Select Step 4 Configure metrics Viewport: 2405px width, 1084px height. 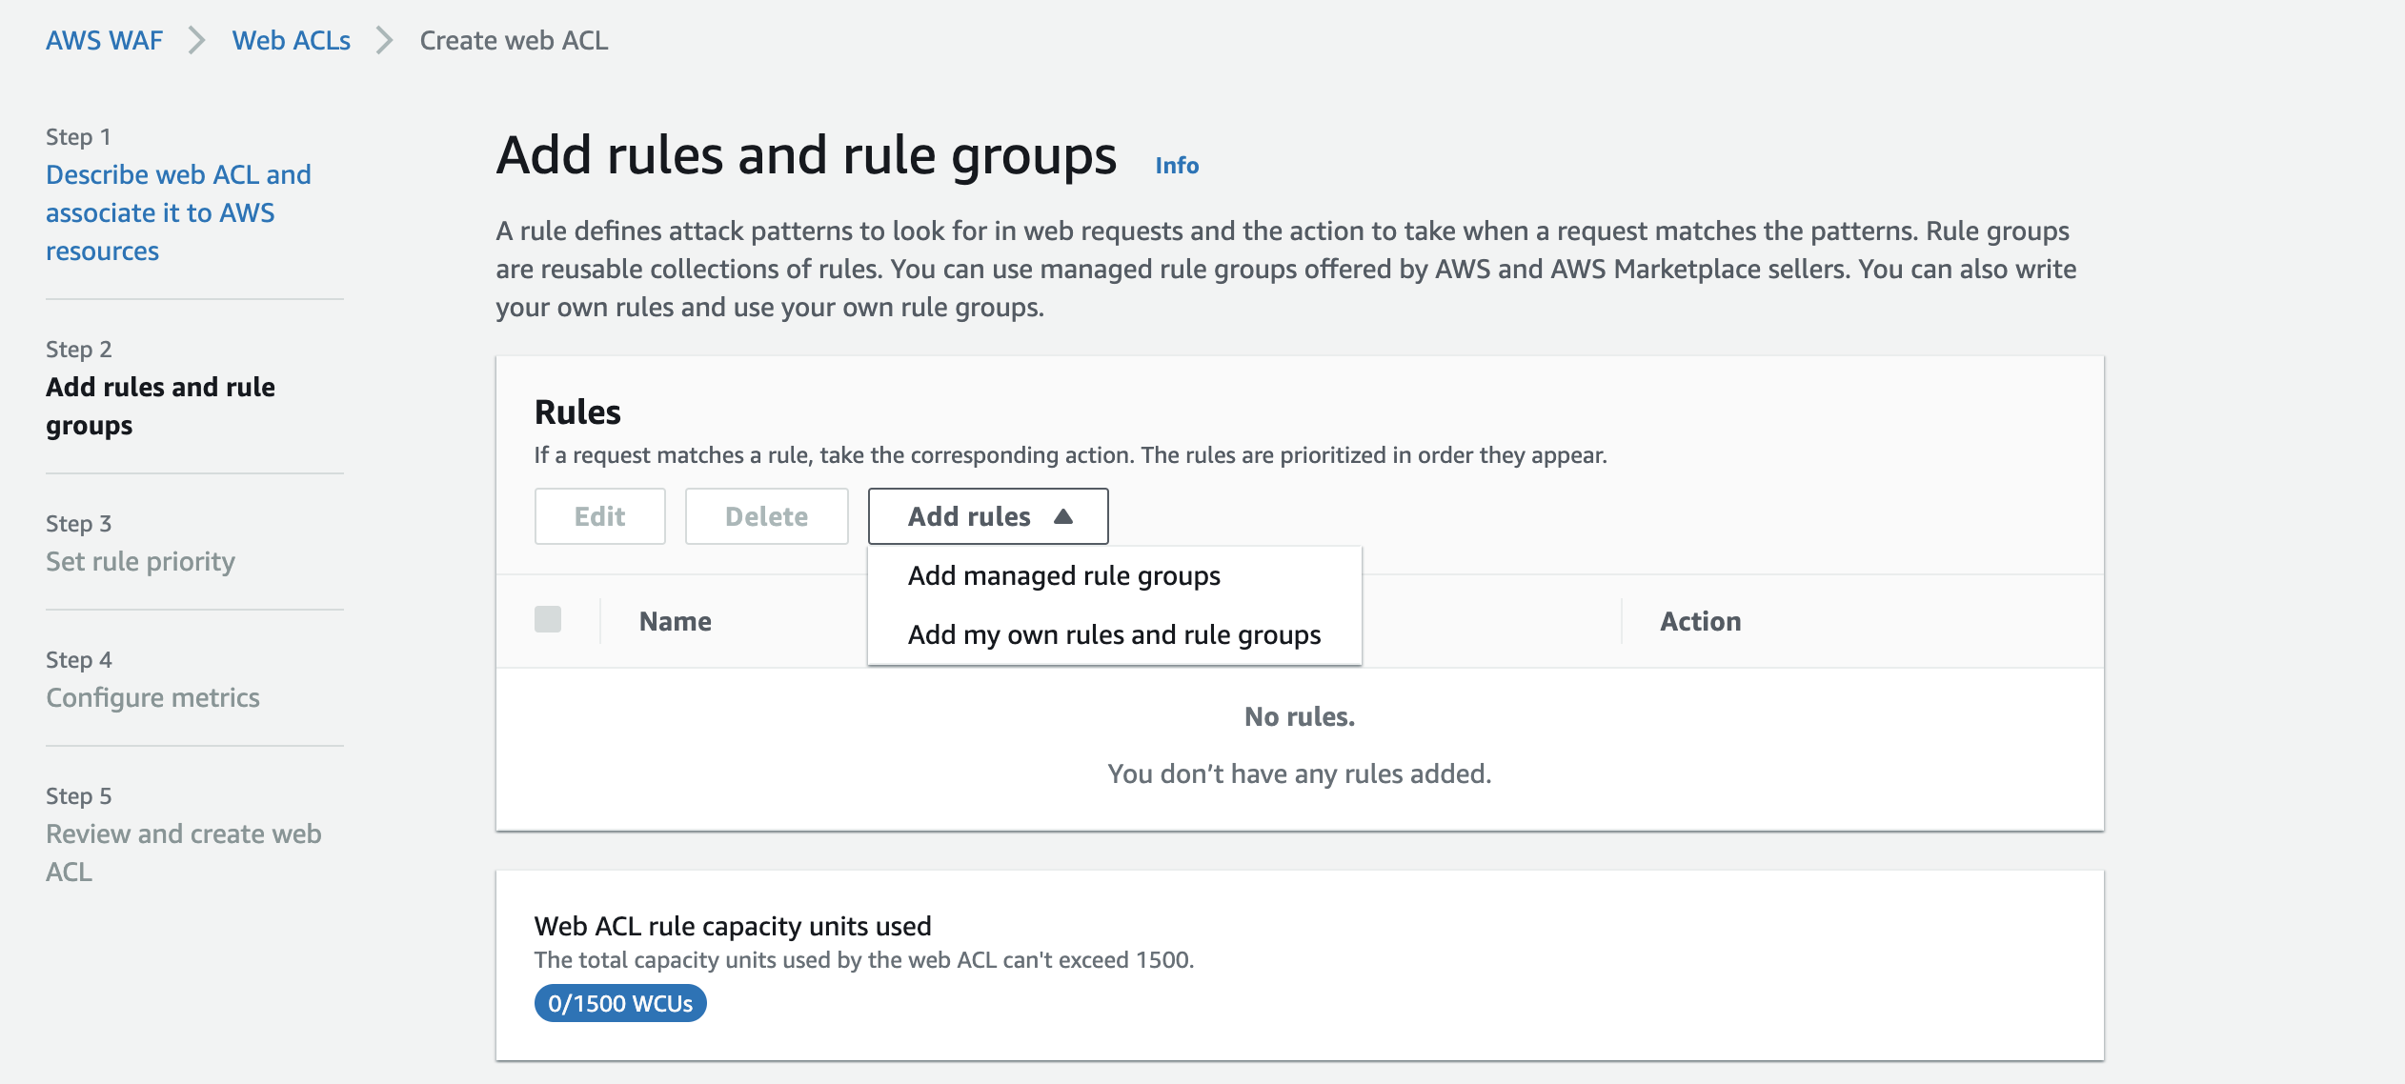(152, 698)
